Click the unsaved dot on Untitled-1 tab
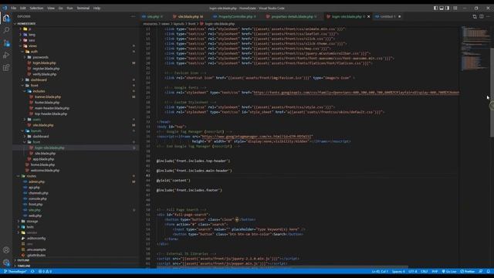Viewport: 494px width, 278px height. pos(400,16)
